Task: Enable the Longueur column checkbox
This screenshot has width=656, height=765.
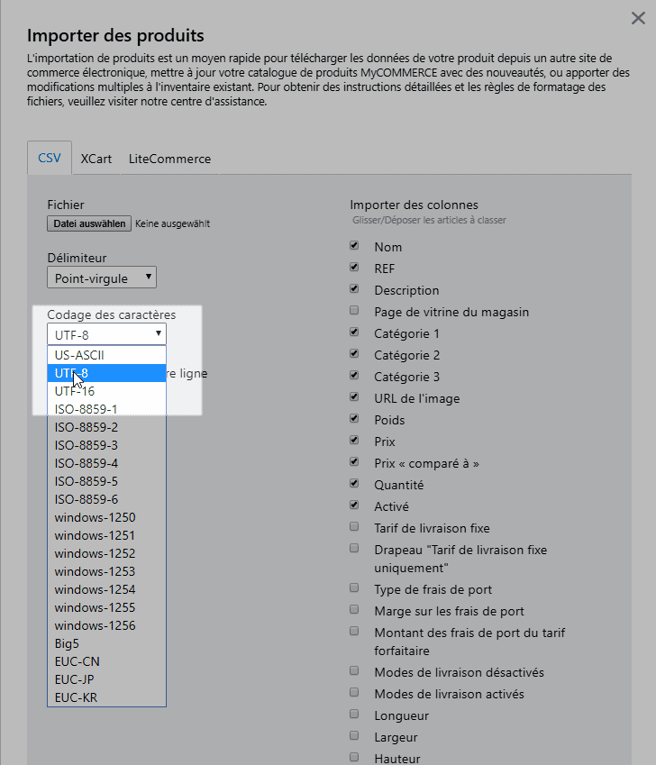Action: click(354, 714)
